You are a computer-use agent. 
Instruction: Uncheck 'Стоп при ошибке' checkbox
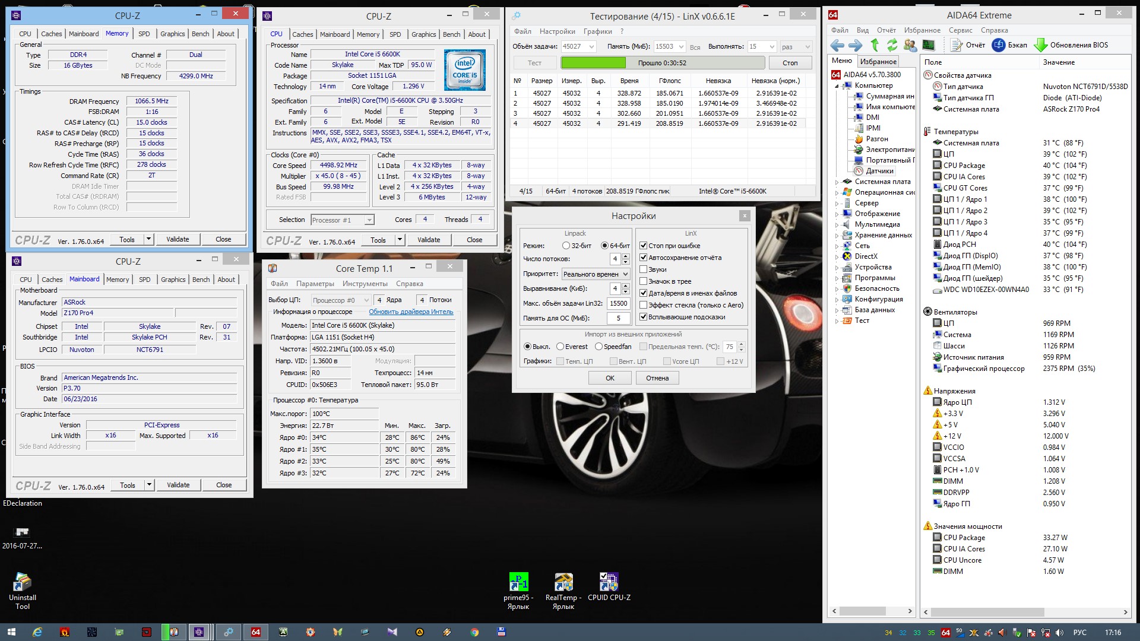[x=643, y=246]
